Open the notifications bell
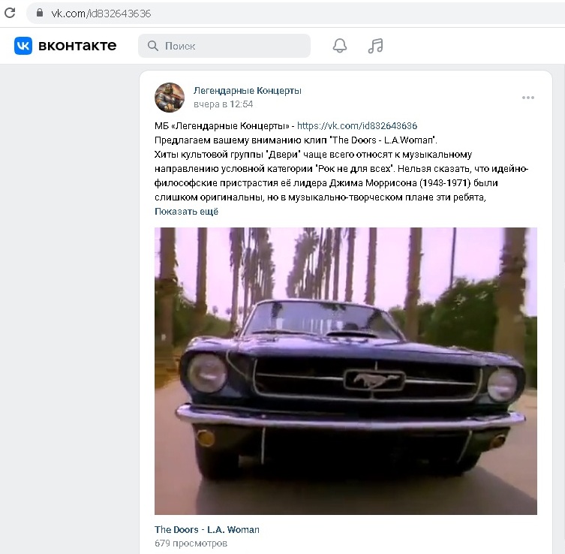 pos(339,46)
